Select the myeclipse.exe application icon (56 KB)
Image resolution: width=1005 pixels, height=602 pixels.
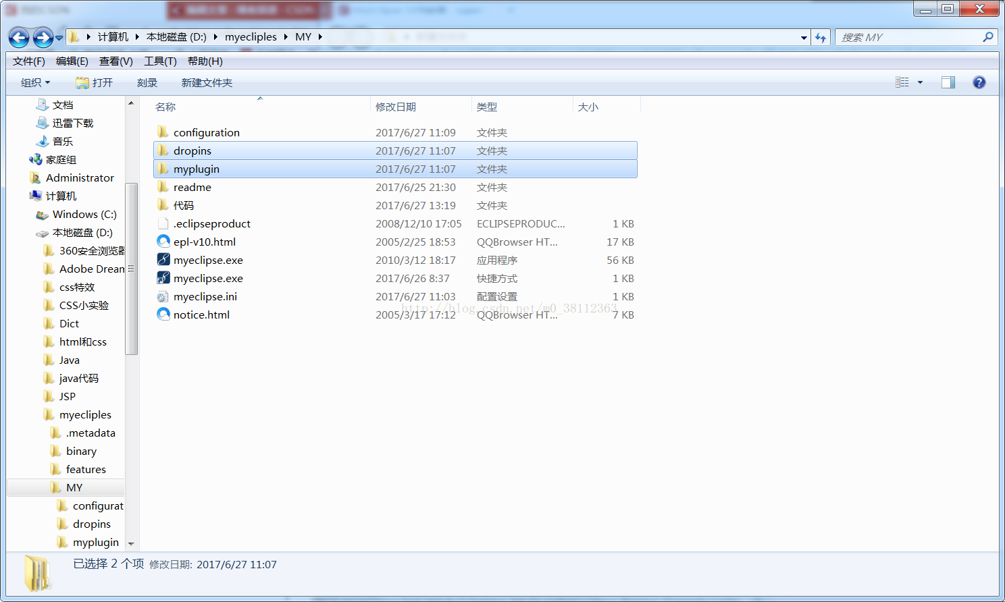[x=163, y=260]
